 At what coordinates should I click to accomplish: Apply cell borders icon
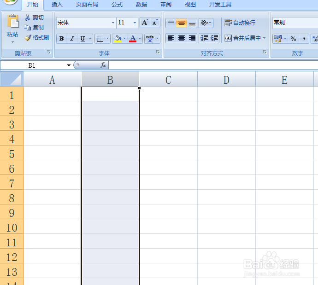click(100, 39)
